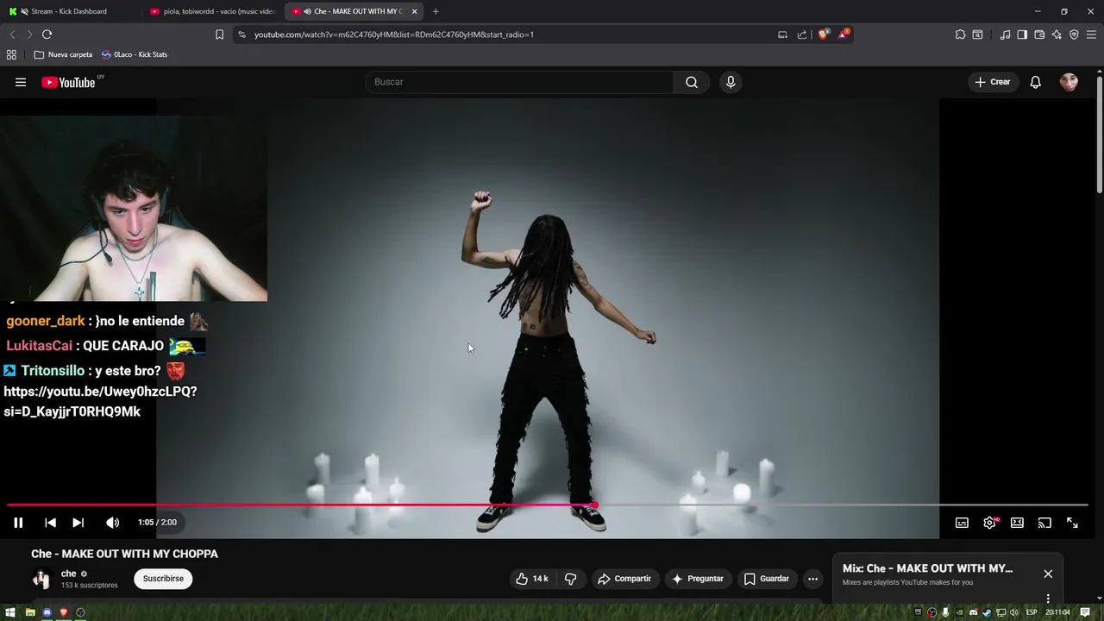Image resolution: width=1104 pixels, height=621 pixels.
Task: Go to the YouTube home logo
Action: pos(68,82)
